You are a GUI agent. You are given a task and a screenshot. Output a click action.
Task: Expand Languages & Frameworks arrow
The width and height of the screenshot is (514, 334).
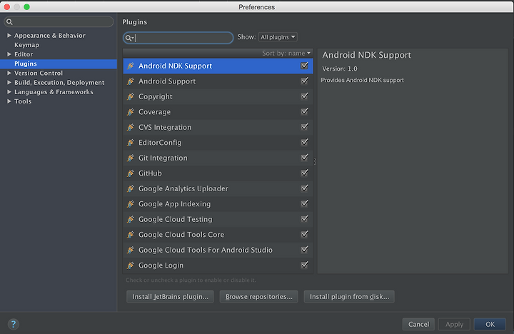point(9,92)
